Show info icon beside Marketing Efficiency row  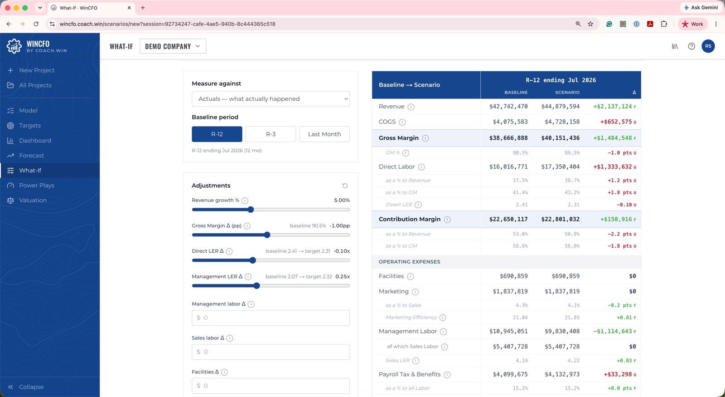pyautogui.click(x=443, y=318)
